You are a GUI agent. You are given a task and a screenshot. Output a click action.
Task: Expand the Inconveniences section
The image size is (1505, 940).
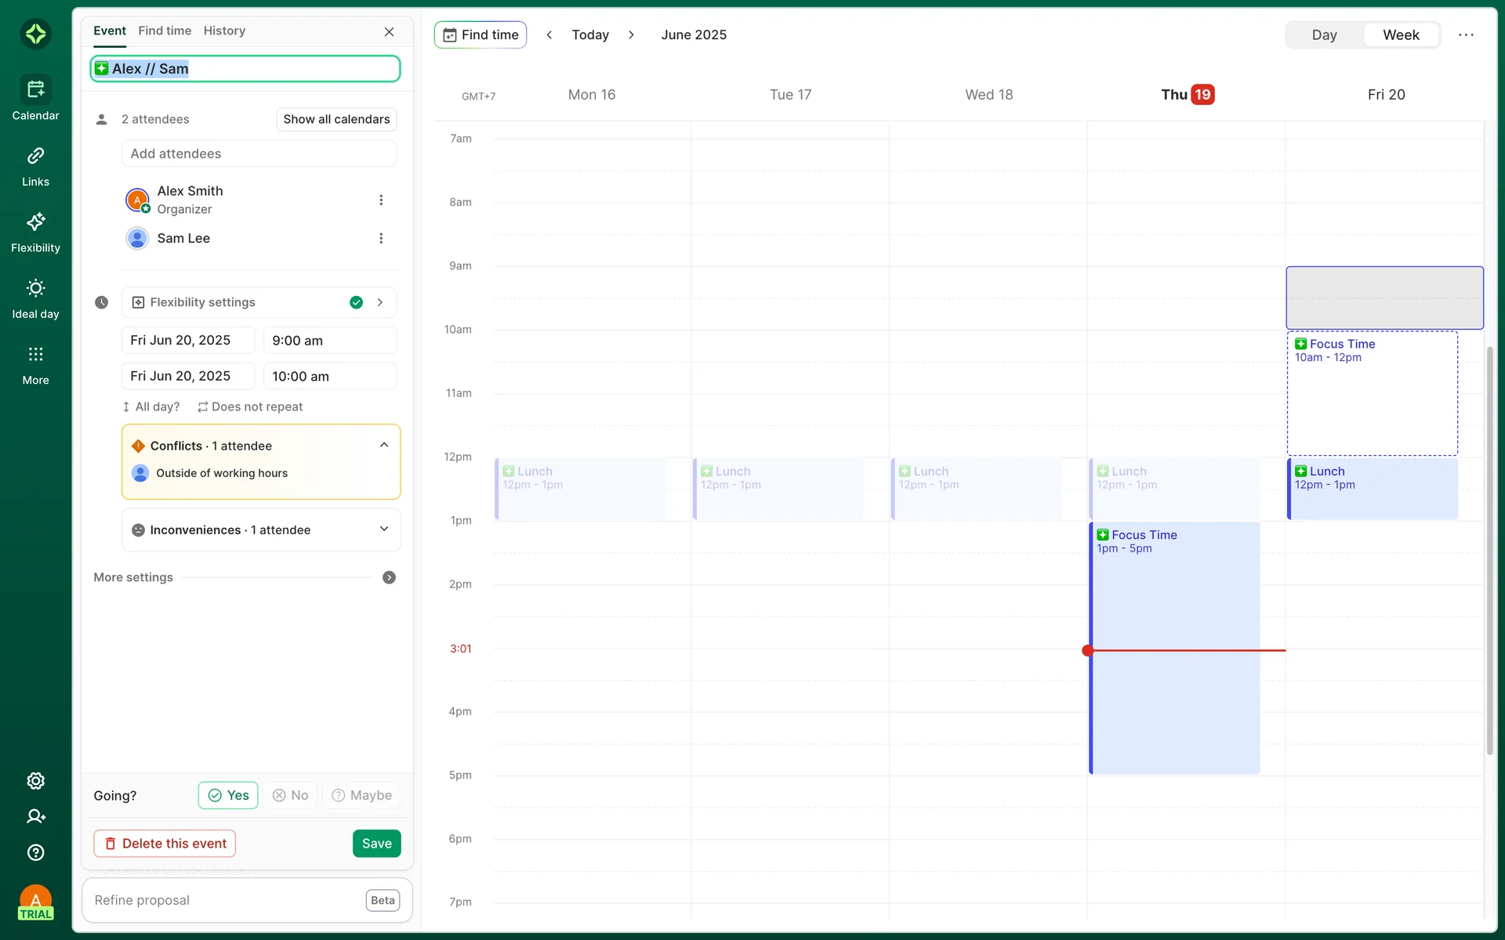coord(384,530)
